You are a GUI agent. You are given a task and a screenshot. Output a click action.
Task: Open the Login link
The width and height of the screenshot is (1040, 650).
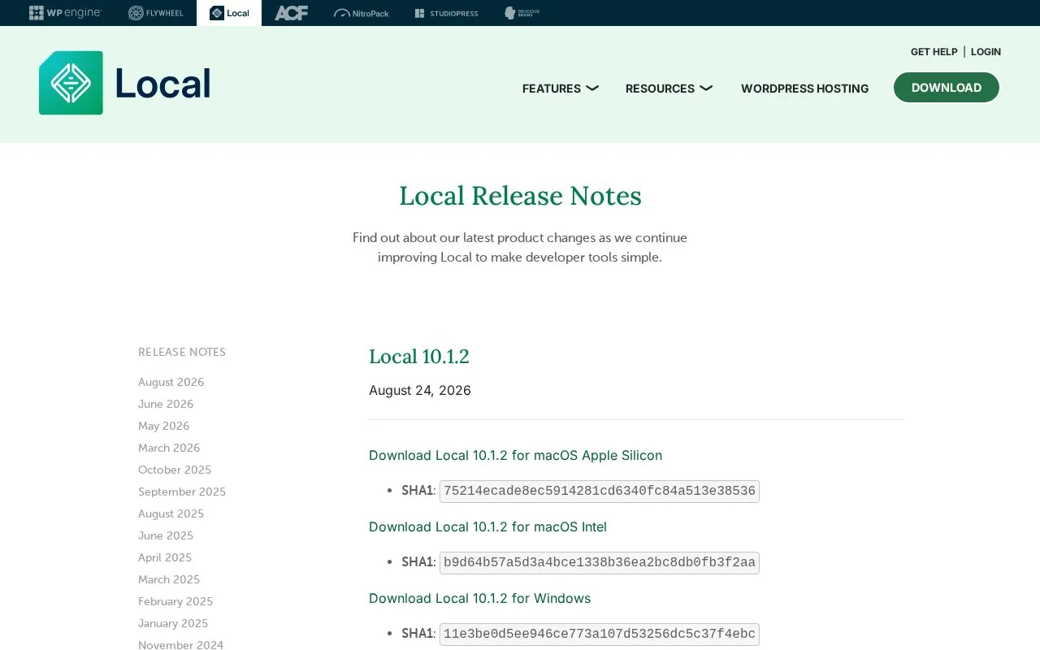pyautogui.click(x=986, y=52)
